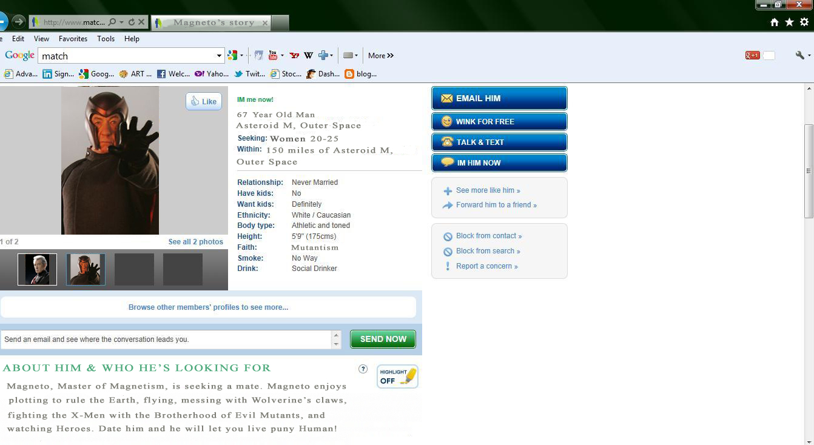Open the YouTube button dropdown arrow
Image resolution: width=814 pixels, height=445 pixels.
pyautogui.click(x=282, y=55)
